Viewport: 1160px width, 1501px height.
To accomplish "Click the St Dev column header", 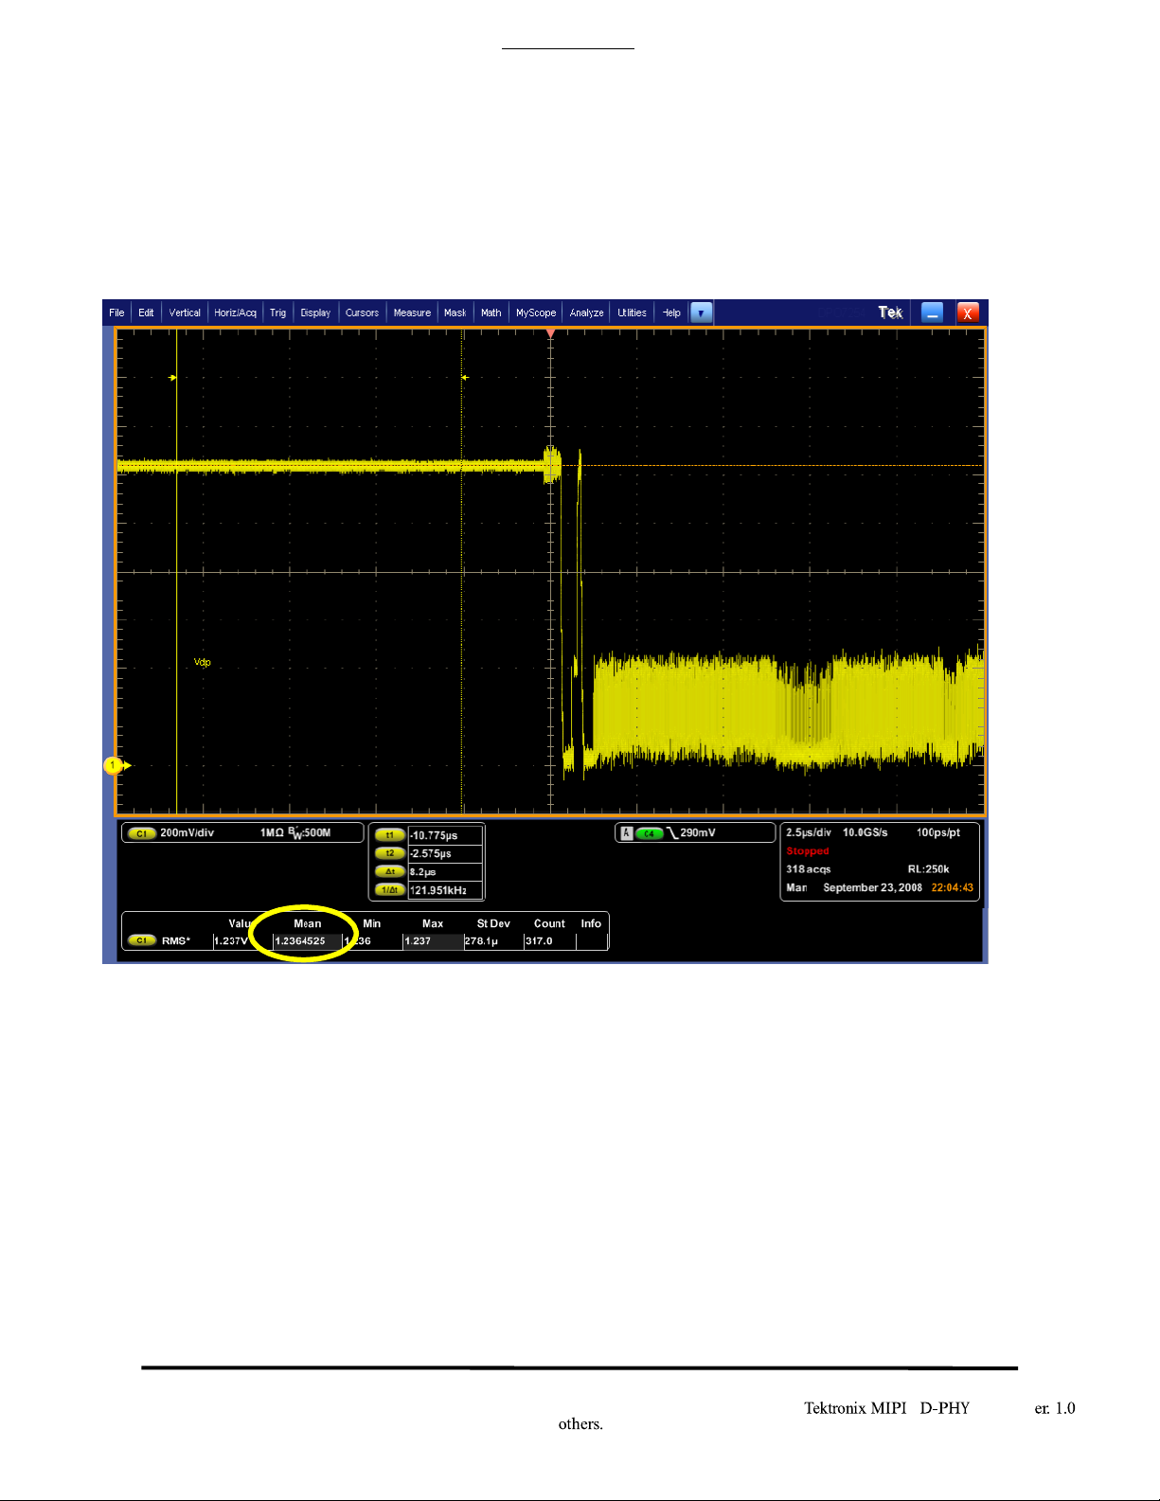I will [x=493, y=923].
